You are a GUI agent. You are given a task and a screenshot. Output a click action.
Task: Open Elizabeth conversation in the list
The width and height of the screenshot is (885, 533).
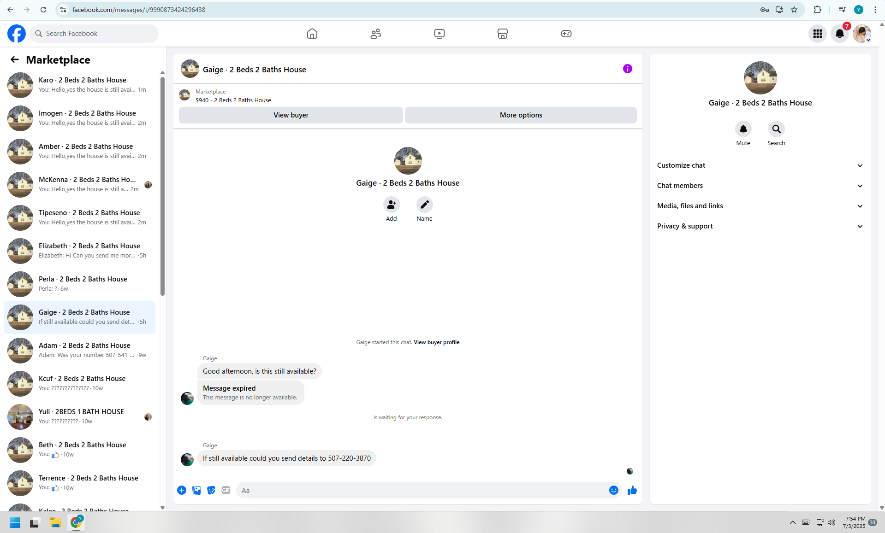coord(79,251)
